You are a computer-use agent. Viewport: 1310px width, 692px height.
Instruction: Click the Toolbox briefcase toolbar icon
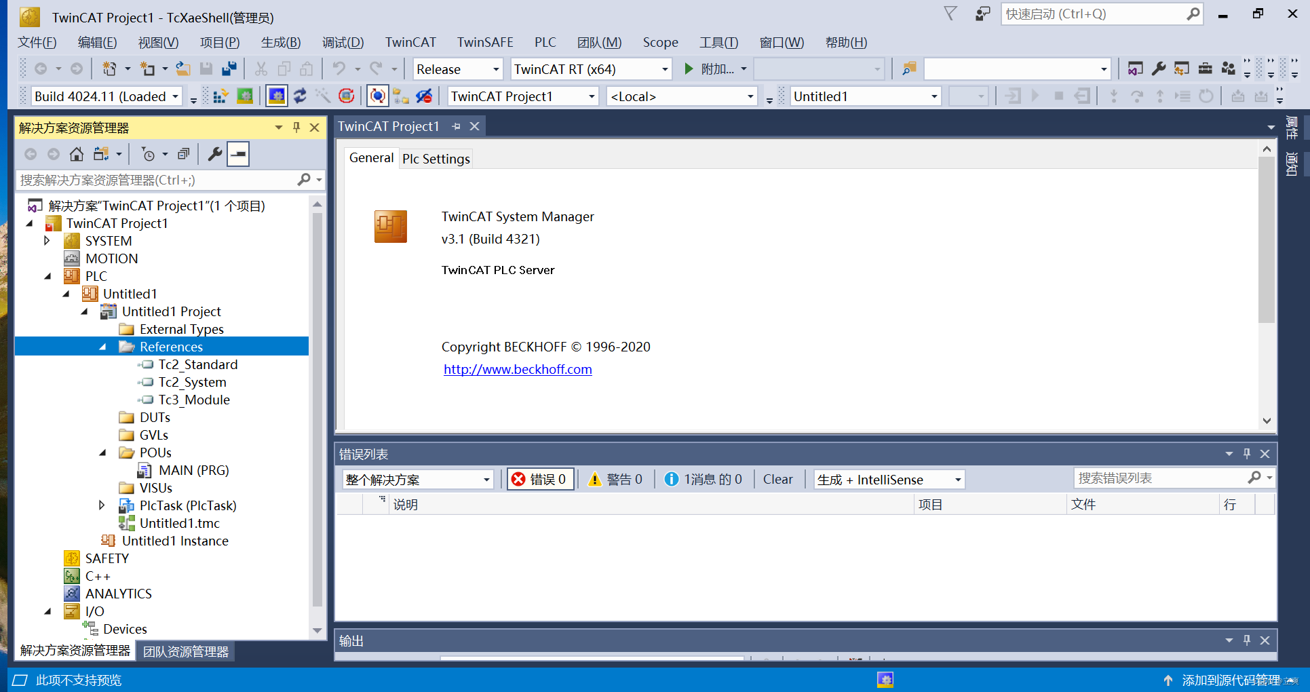pos(1205,69)
